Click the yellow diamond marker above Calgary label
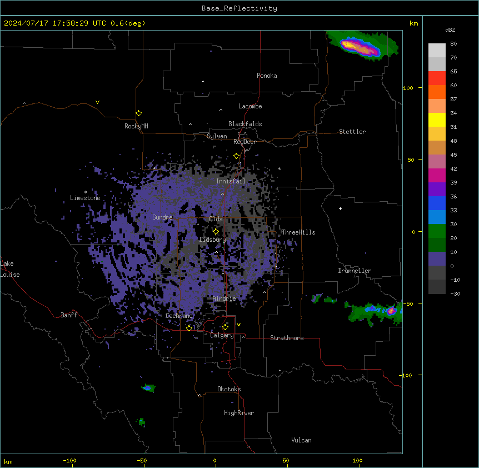 [x=225, y=327]
